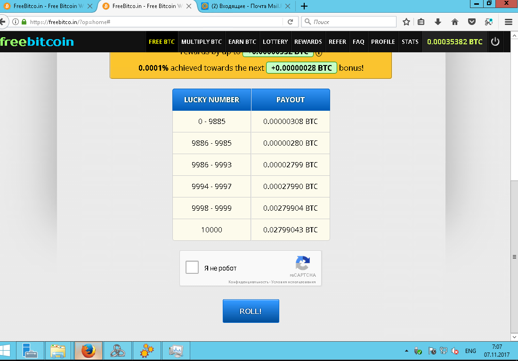Open the bookmarks list icon

pyautogui.click(x=421, y=22)
